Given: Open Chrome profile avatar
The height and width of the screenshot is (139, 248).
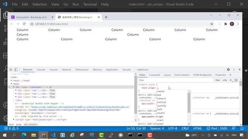Looking at the screenshot, I should pyautogui.click(x=232, y=24).
